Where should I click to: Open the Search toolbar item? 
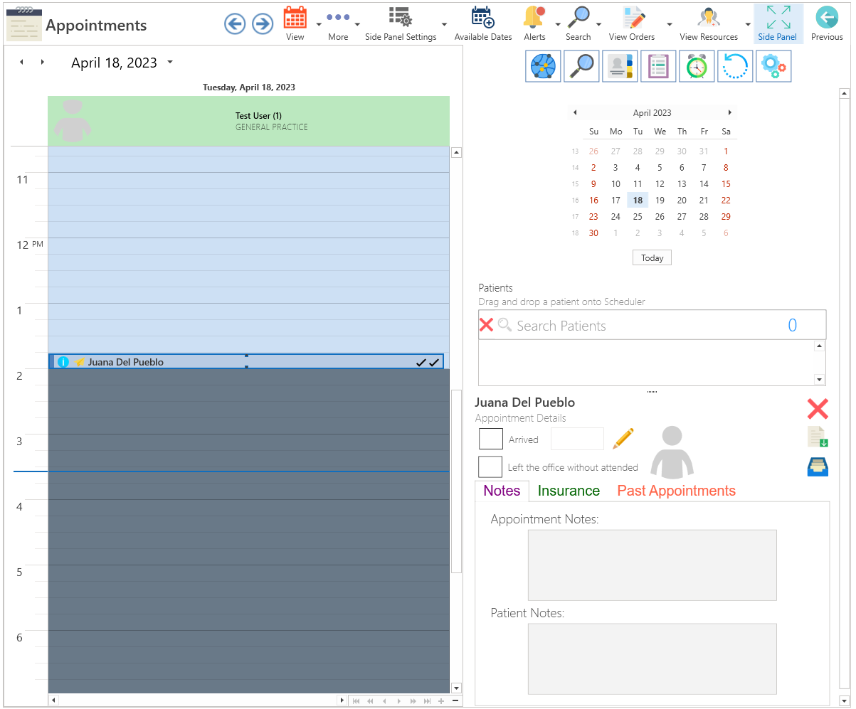(x=578, y=23)
